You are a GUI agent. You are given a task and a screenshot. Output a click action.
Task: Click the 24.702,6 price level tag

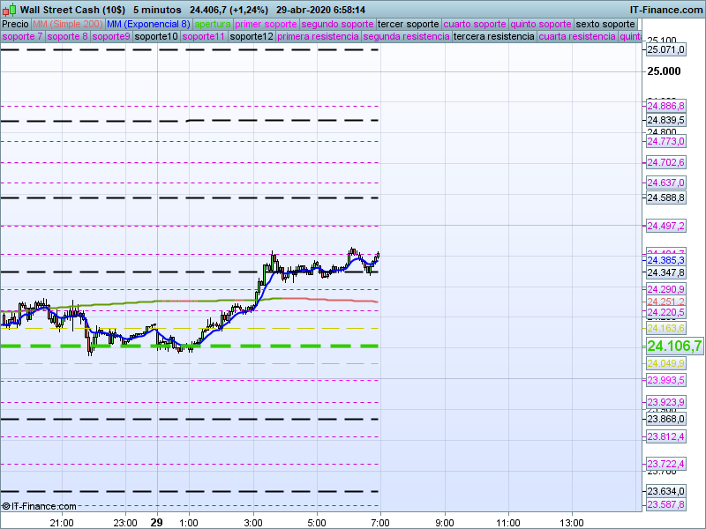666,162
